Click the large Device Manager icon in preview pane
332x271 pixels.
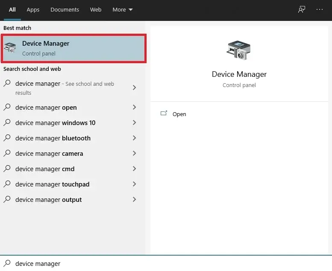pos(239,50)
